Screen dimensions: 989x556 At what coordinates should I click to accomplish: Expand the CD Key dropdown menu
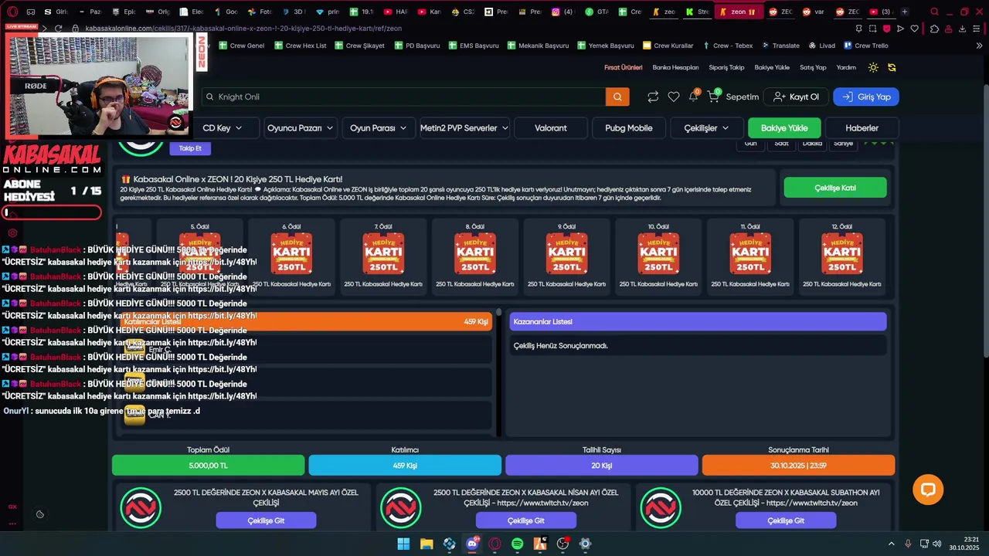point(223,128)
